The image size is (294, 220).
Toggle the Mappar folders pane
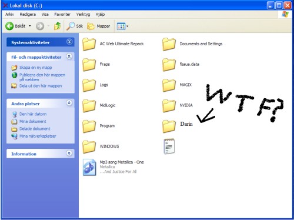pyautogui.click(x=98, y=26)
